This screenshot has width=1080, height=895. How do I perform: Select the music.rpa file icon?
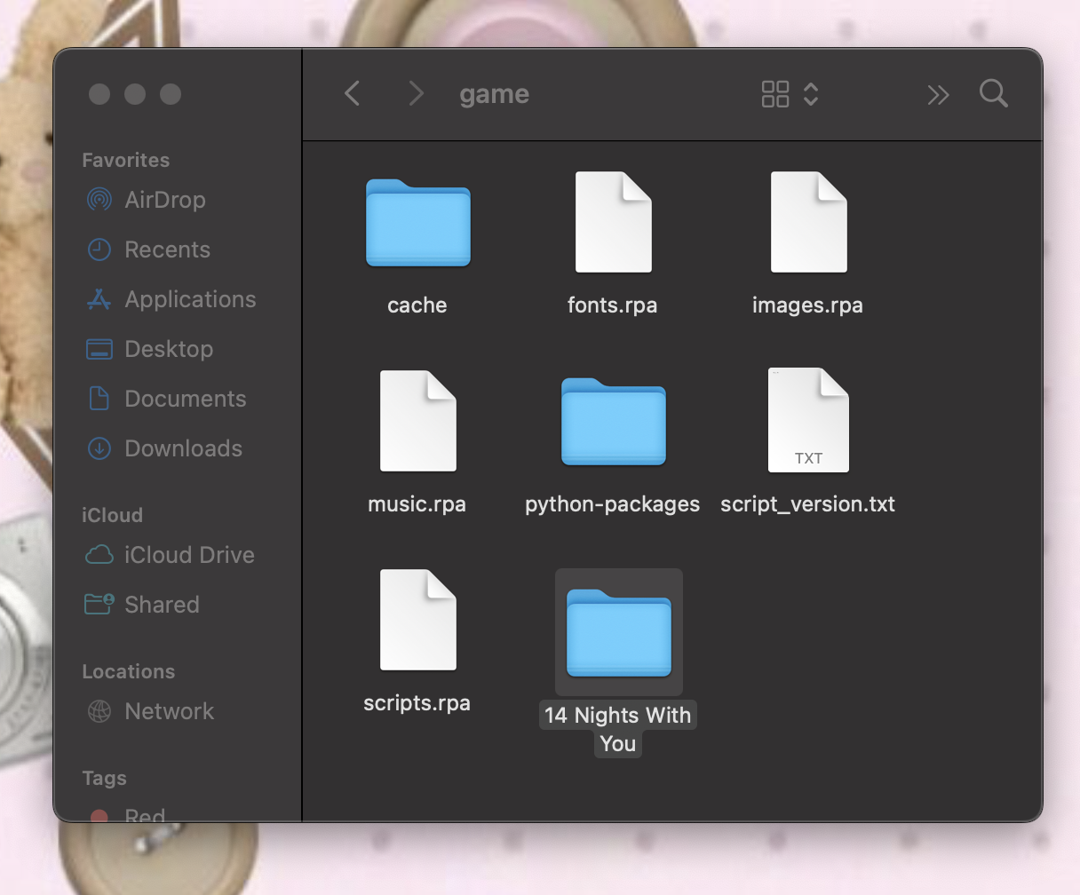point(417,421)
